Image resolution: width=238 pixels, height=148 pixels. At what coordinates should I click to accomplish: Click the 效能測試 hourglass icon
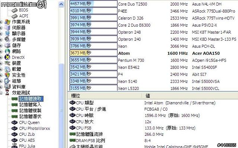point(7,93)
